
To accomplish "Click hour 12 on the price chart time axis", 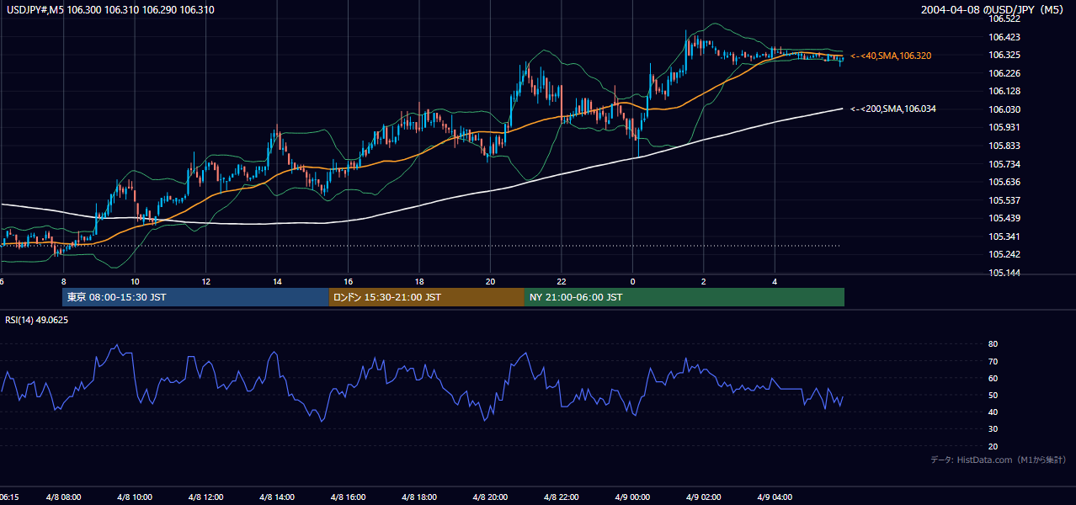I will [205, 281].
